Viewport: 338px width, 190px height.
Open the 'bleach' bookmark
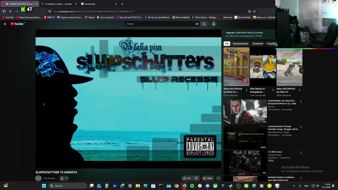90,17
